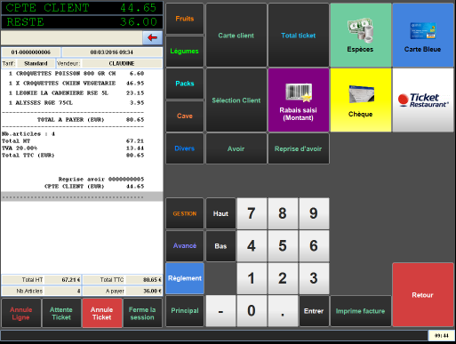The width and height of the screenshot is (456, 344).
Task: Open the Reprise d'avoir function
Action: pos(299,148)
